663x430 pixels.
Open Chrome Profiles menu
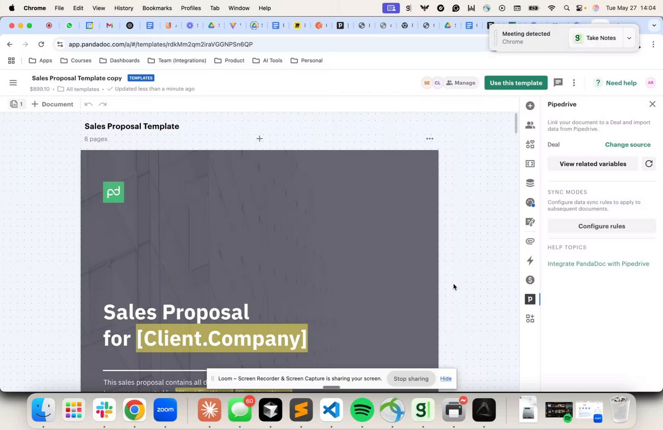tap(191, 8)
